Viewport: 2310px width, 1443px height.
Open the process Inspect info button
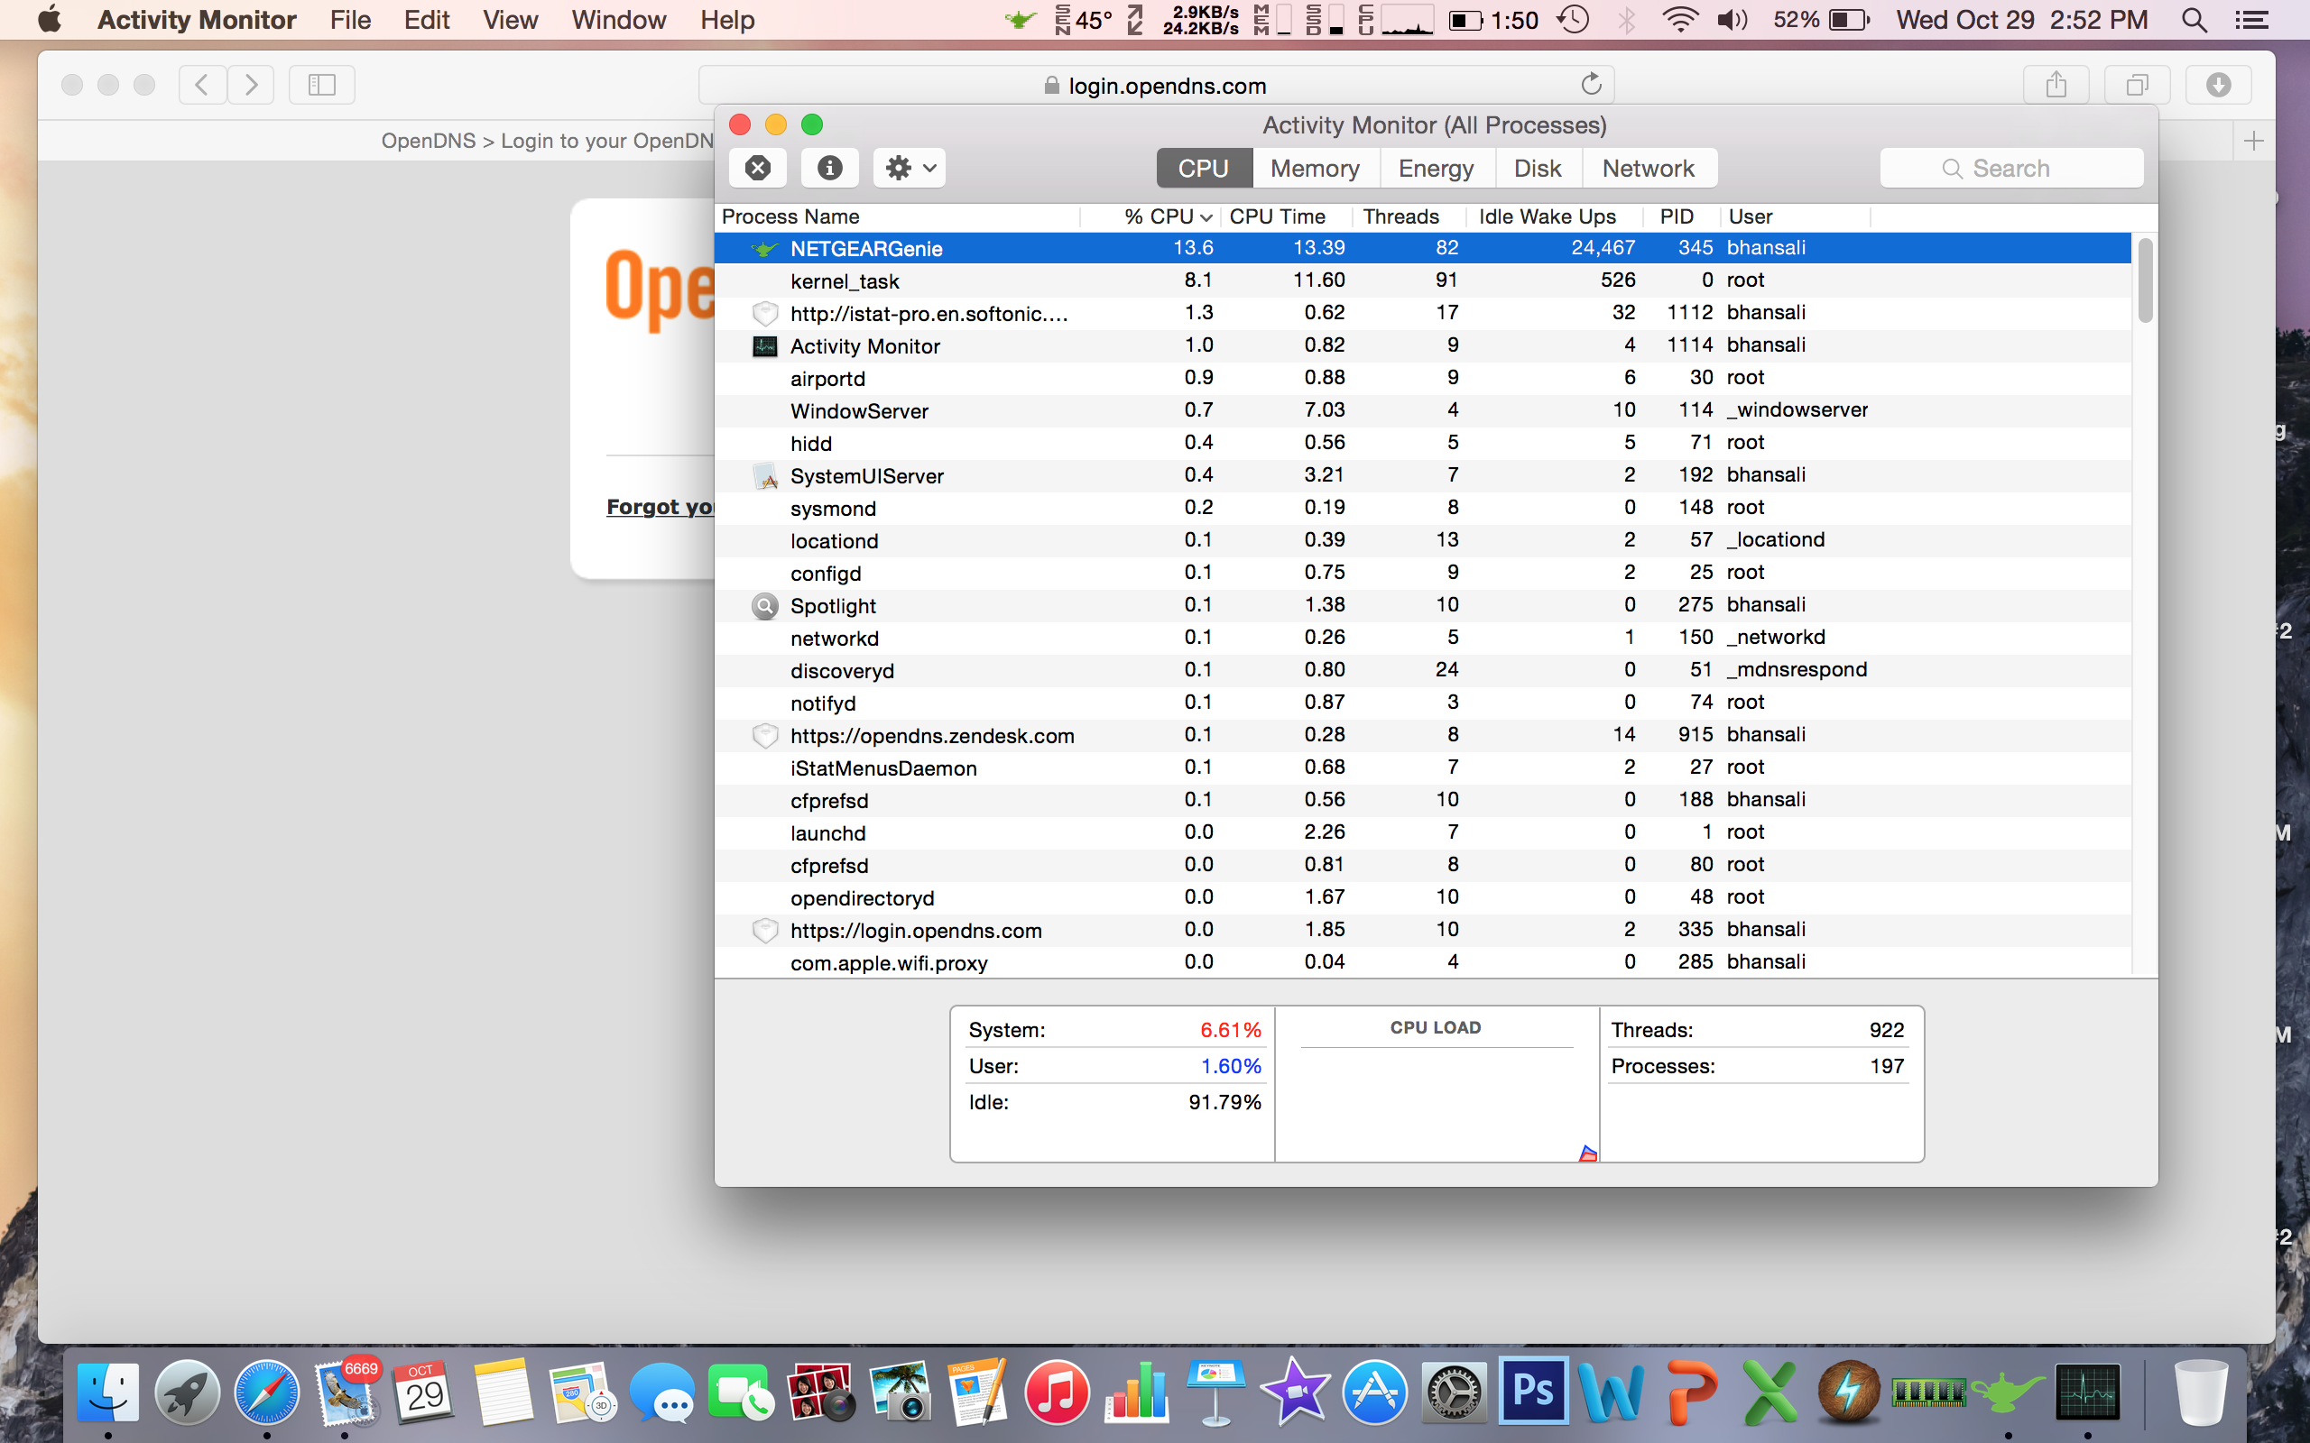point(829,168)
